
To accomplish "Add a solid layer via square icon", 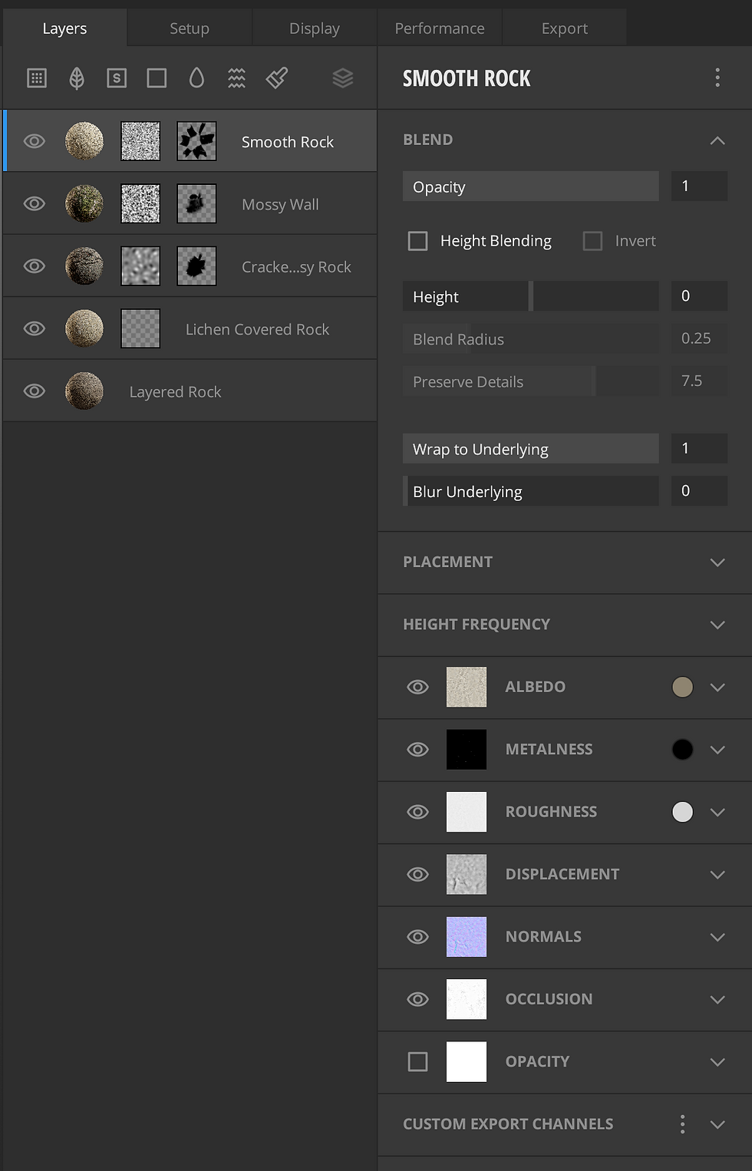I will [x=157, y=78].
